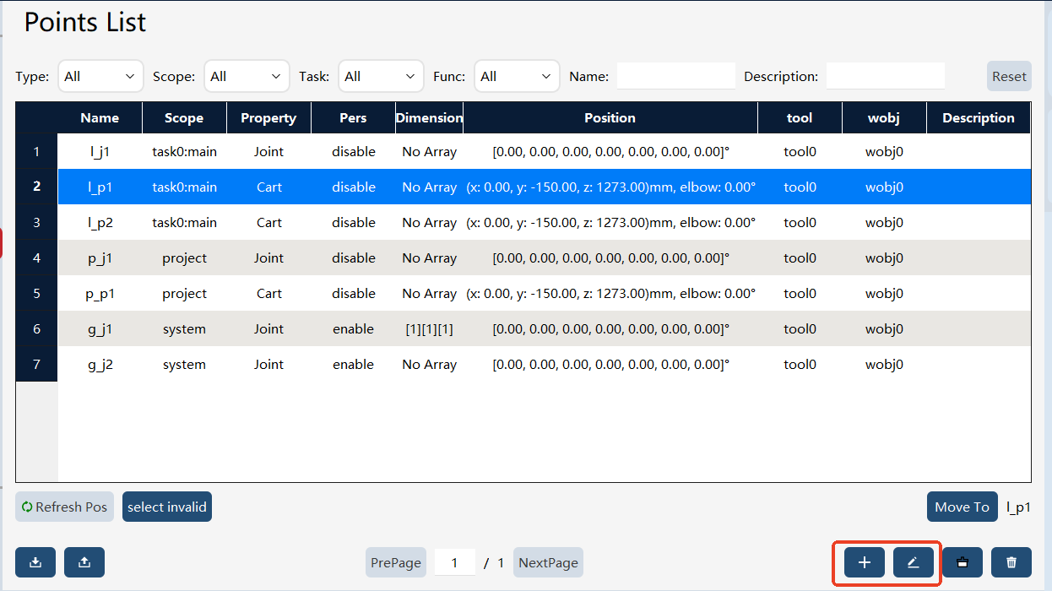Open the Func filter dropdown
This screenshot has width=1052, height=591.
click(x=517, y=76)
